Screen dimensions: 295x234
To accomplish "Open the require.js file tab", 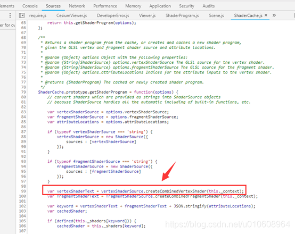I will pos(38,15).
